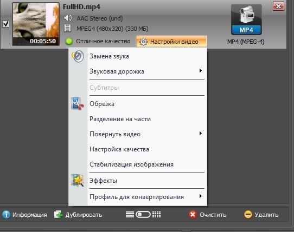Open the Настройки видео dropdown button
This screenshot has height=232, width=294.
point(171,42)
